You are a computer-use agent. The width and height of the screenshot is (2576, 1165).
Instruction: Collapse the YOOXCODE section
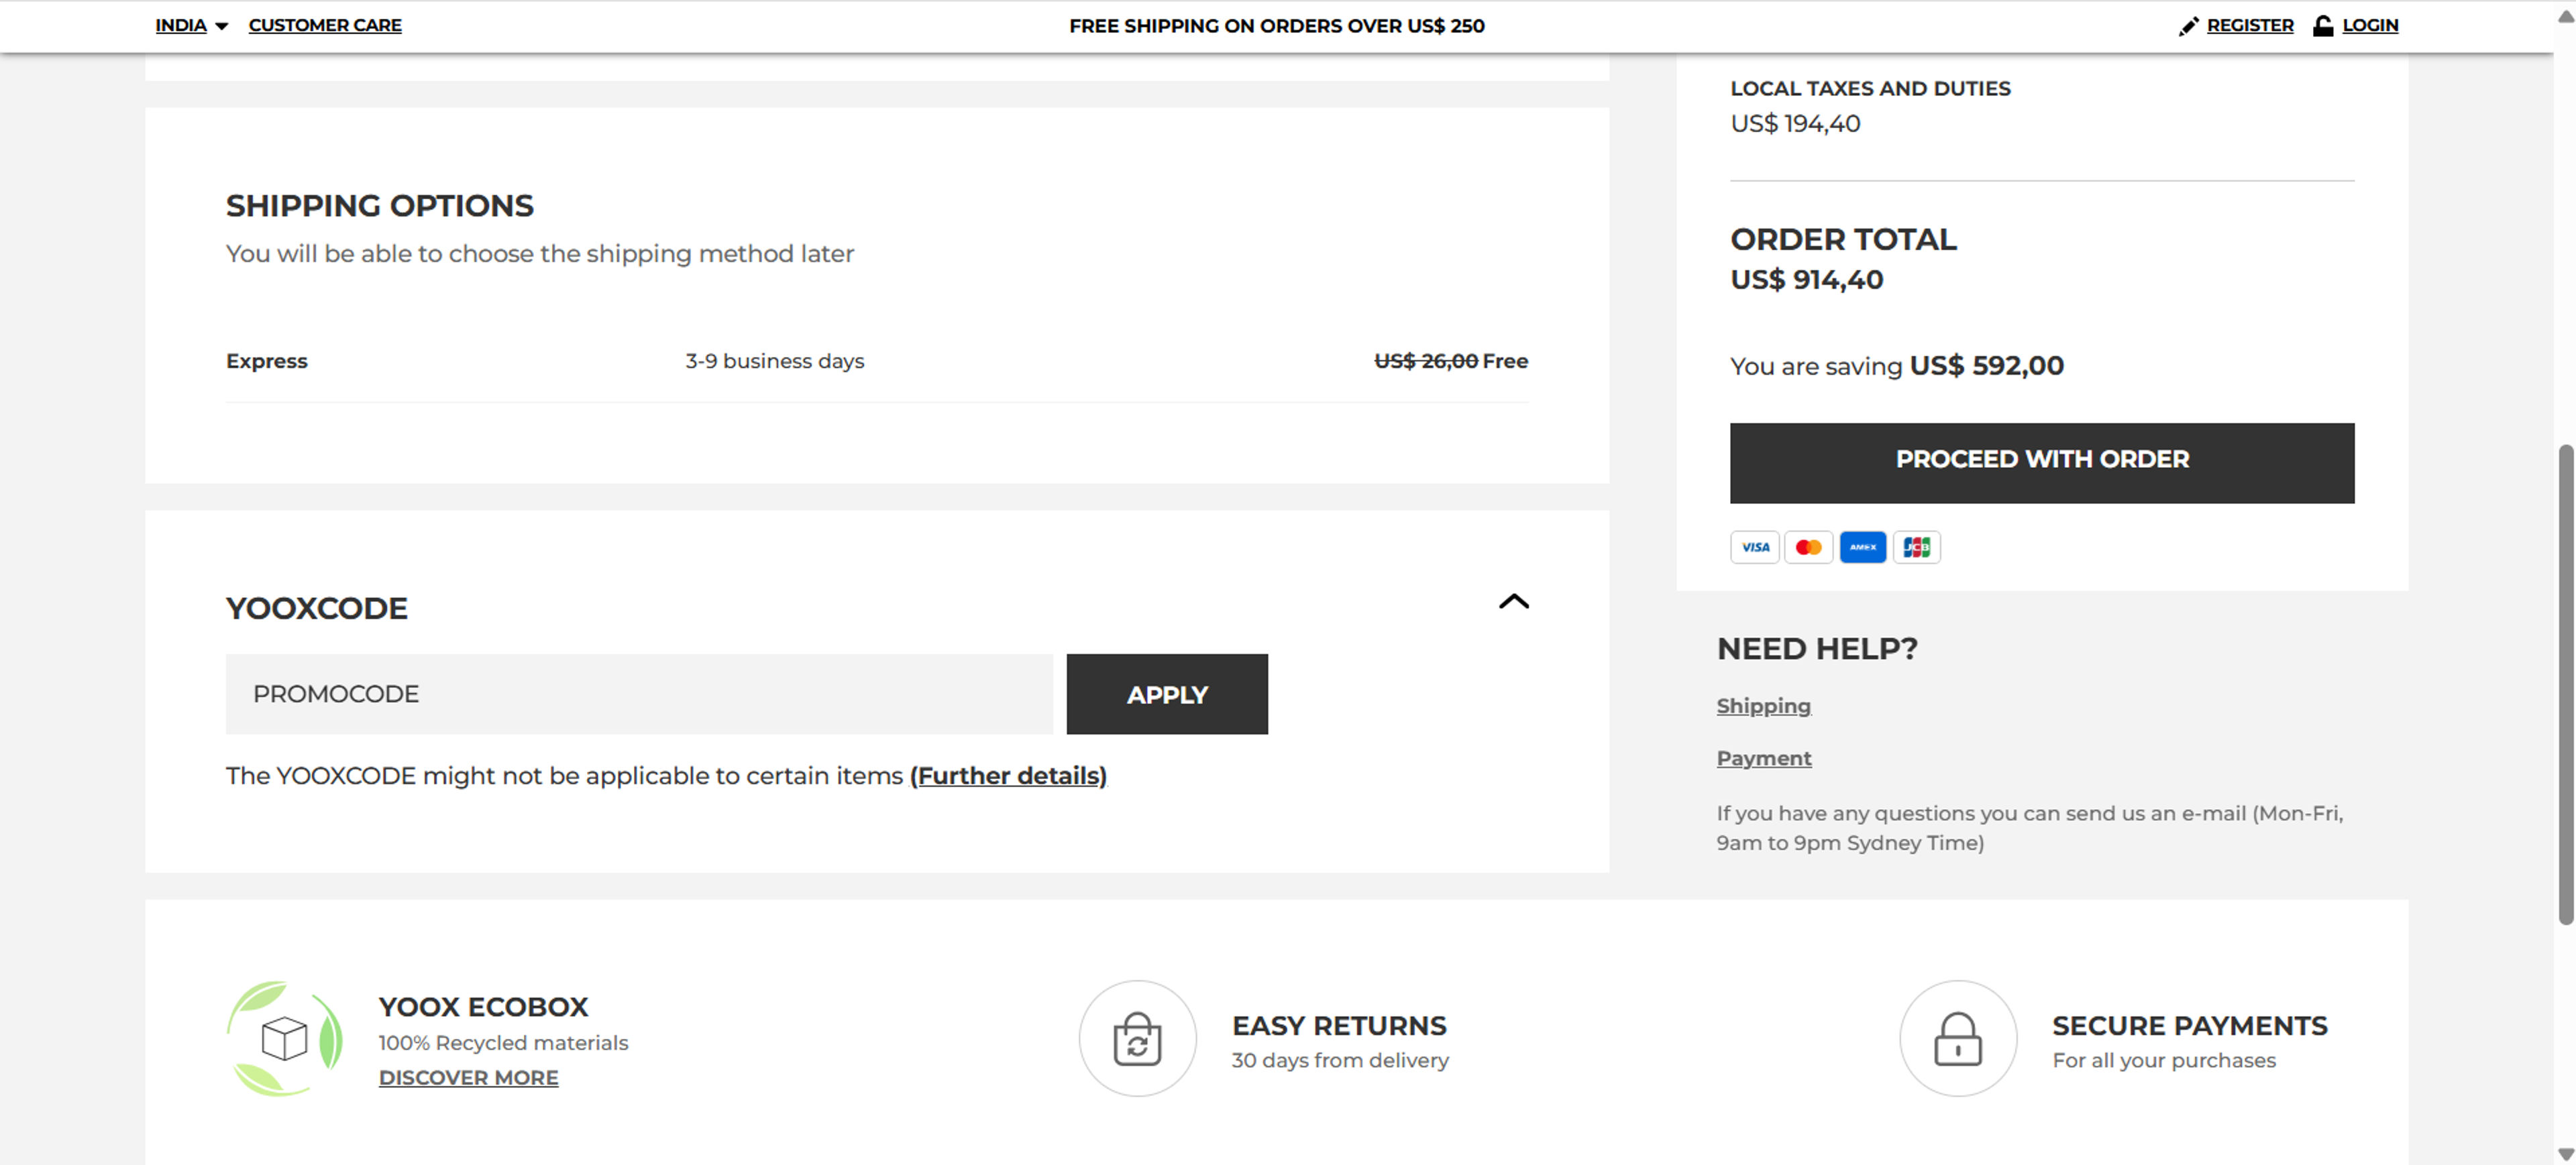[x=1513, y=603]
